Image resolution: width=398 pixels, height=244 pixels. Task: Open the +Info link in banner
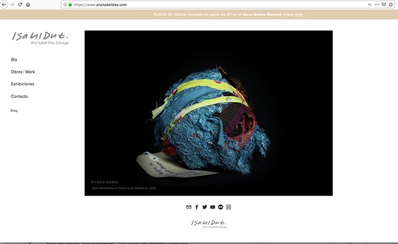(298, 15)
